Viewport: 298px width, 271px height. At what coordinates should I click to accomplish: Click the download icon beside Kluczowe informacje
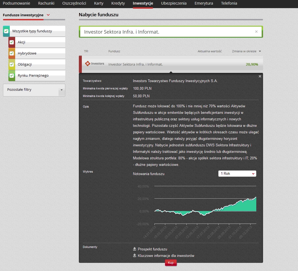(135, 255)
